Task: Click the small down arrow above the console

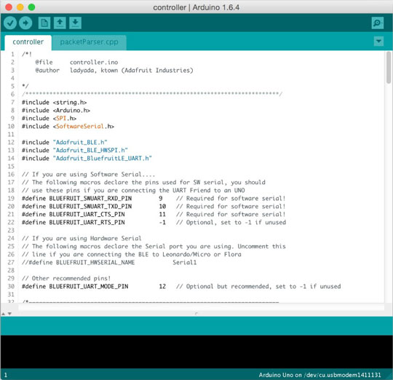Action: coord(9,314)
